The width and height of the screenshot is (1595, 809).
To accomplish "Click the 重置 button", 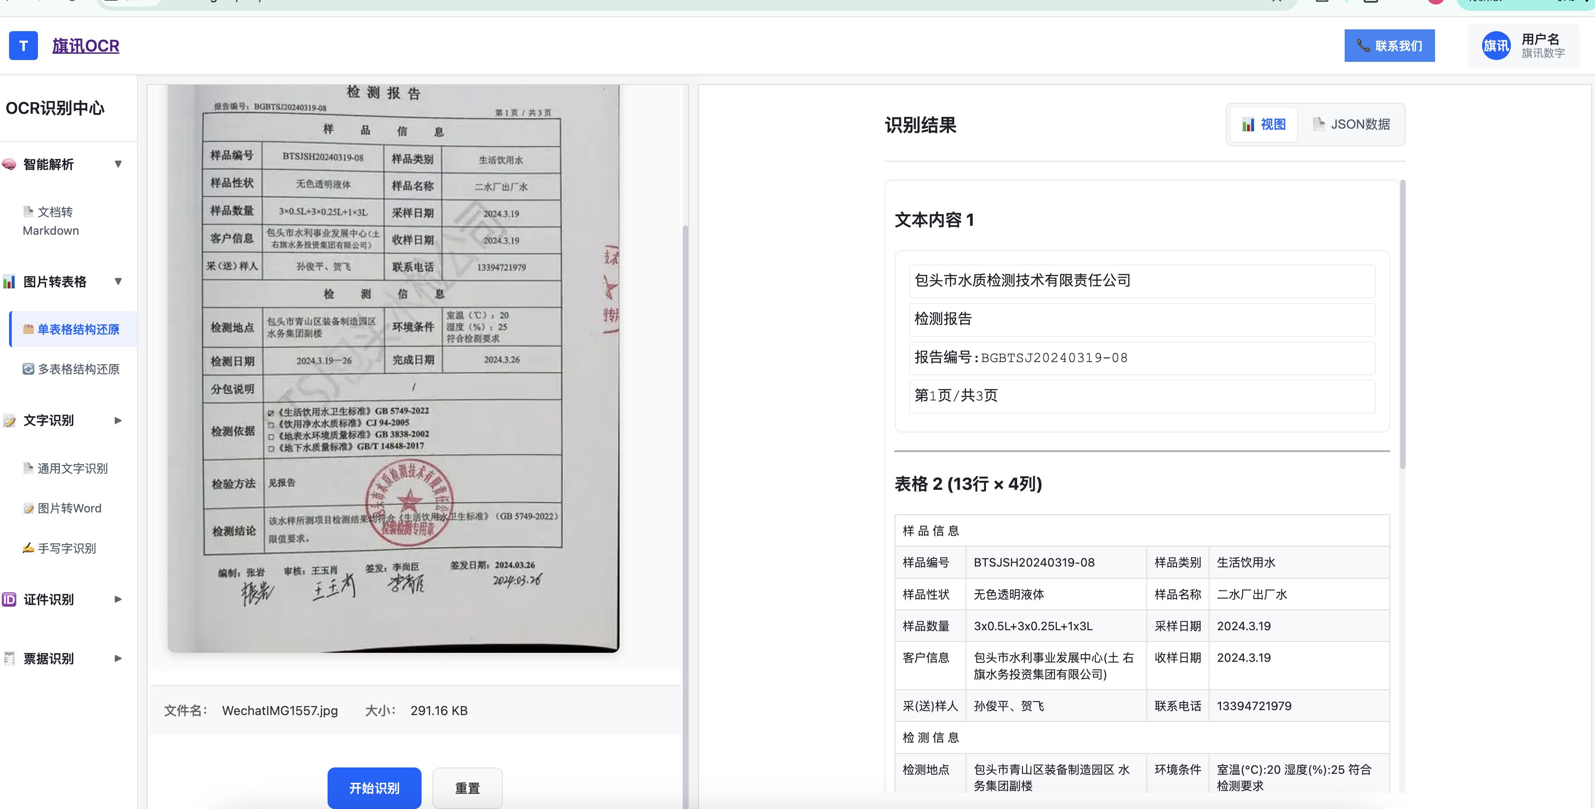I will [467, 788].
